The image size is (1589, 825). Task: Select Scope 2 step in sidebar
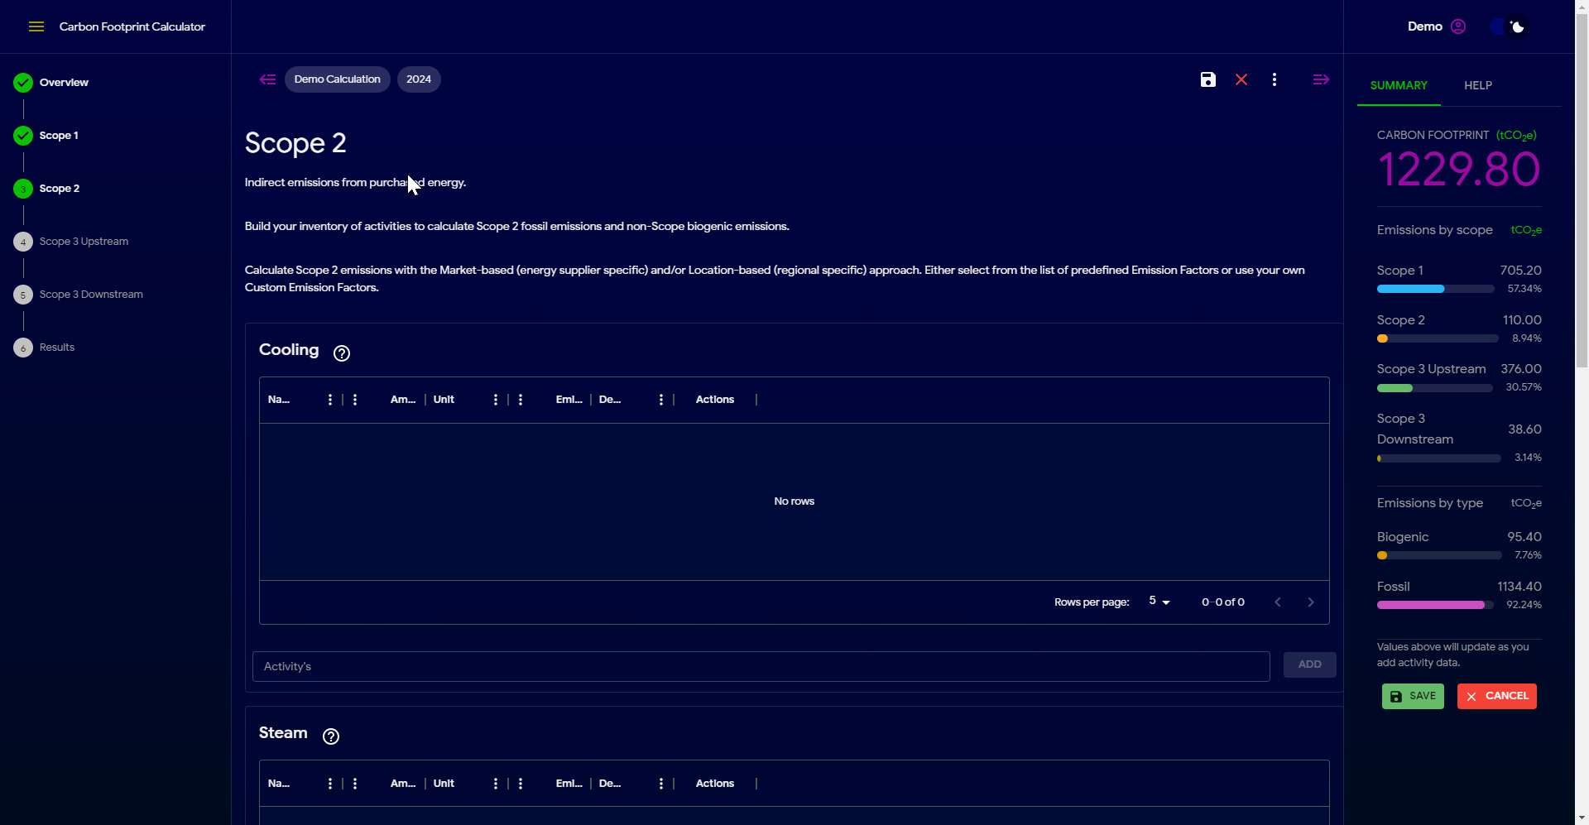[46, 189]
